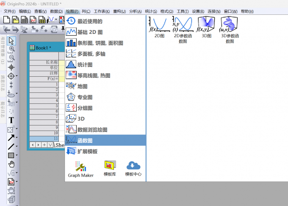Select the Screen Reader crosshair tool
This screenshot has width=288, height=206.
(x=11, y=67)
